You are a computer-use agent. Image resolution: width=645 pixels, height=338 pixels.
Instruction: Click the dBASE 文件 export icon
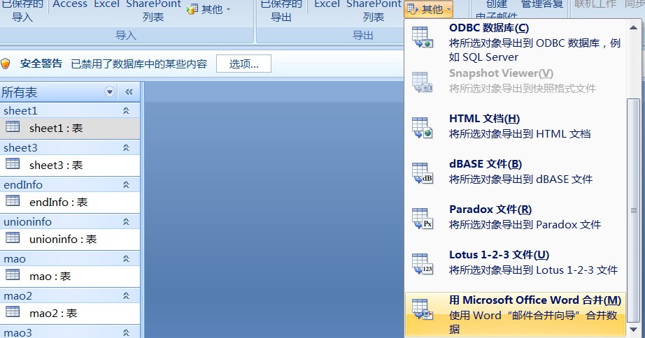[423, 173]
